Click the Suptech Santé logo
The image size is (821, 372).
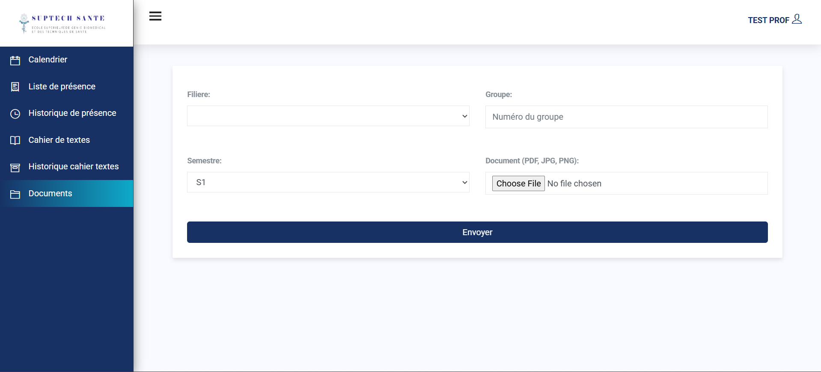pyautogui.click(x=62, y=23)
